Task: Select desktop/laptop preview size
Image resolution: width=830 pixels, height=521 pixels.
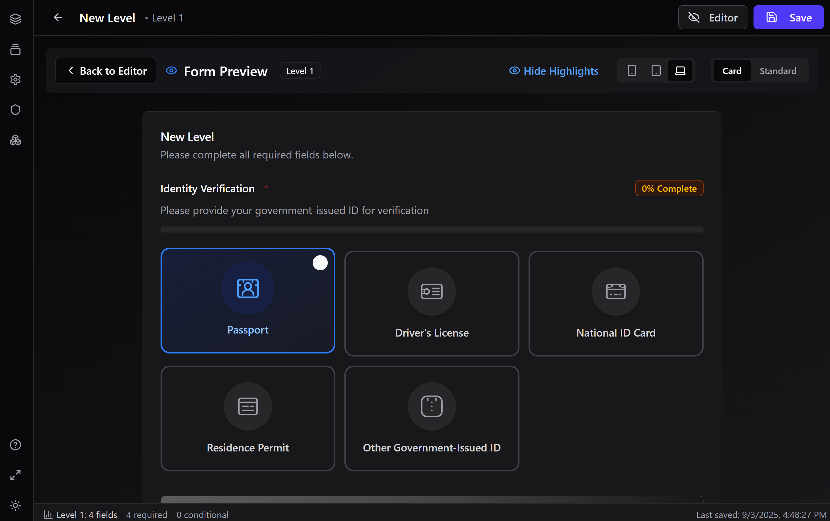Action: [680, 70]
